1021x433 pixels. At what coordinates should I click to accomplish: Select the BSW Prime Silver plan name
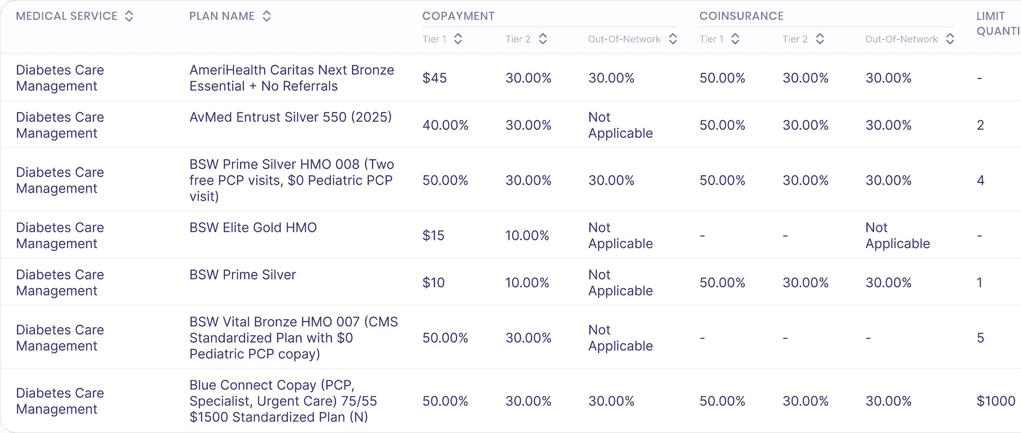click(243, 275)
